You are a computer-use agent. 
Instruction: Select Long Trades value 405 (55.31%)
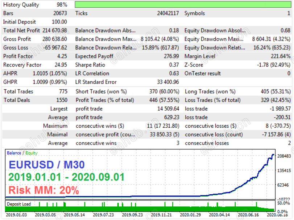point(276,92)
